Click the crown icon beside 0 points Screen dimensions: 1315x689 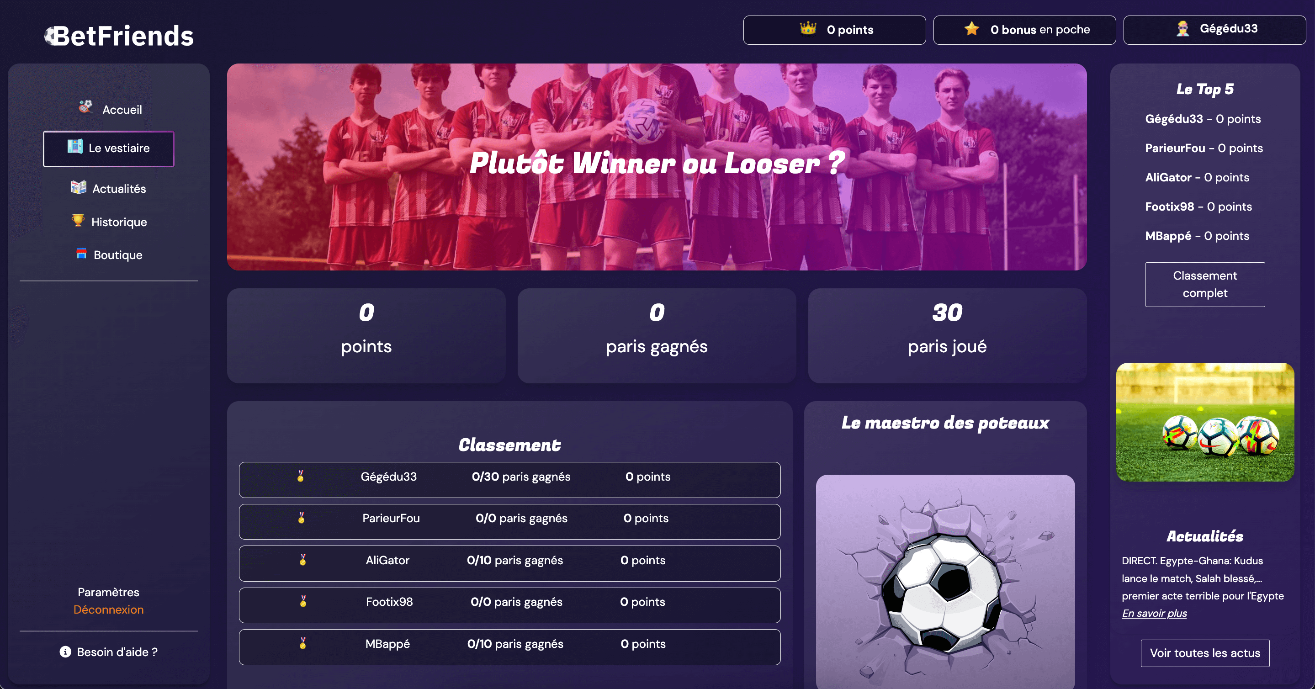807,28
